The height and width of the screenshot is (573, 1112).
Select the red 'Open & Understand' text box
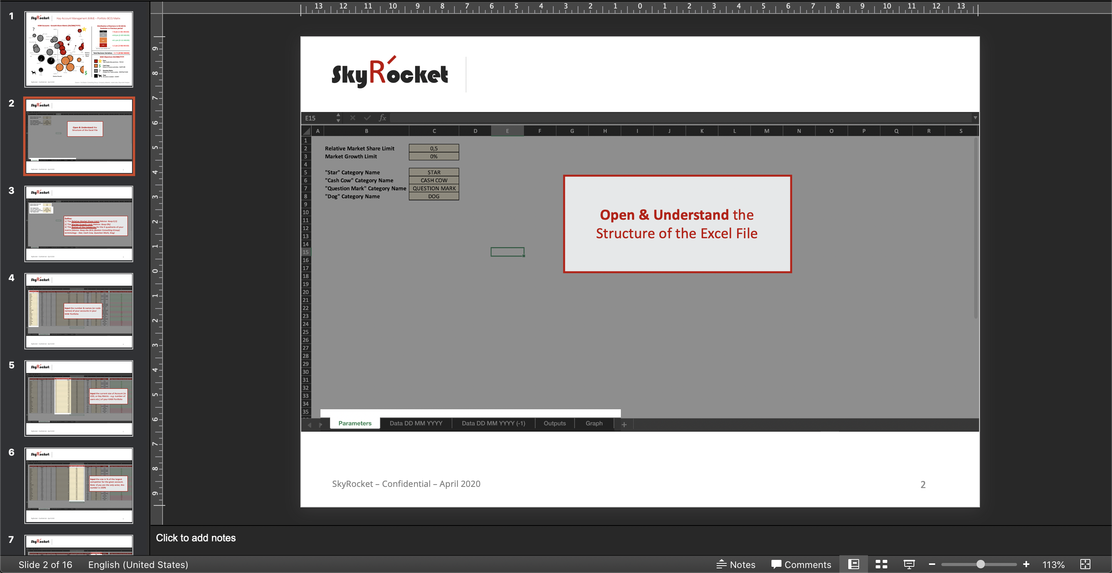pyautogui.click(x=677, y=224)
